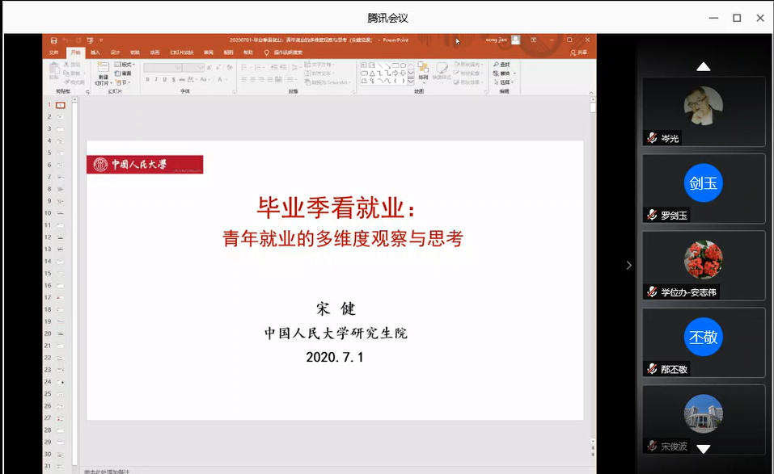Image resolution: width=774 pixels, height=474 pixels.
Task: Expand the shapes gallery More arrow
Action: click(411, 82)
